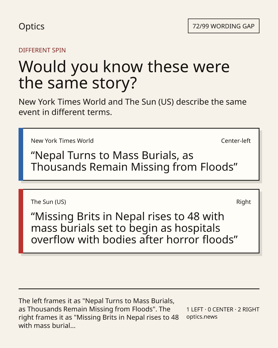Open The Sun (US) source name
This screenshot has width=278, height=348.
pyautogui.click(x=48, y=202)
